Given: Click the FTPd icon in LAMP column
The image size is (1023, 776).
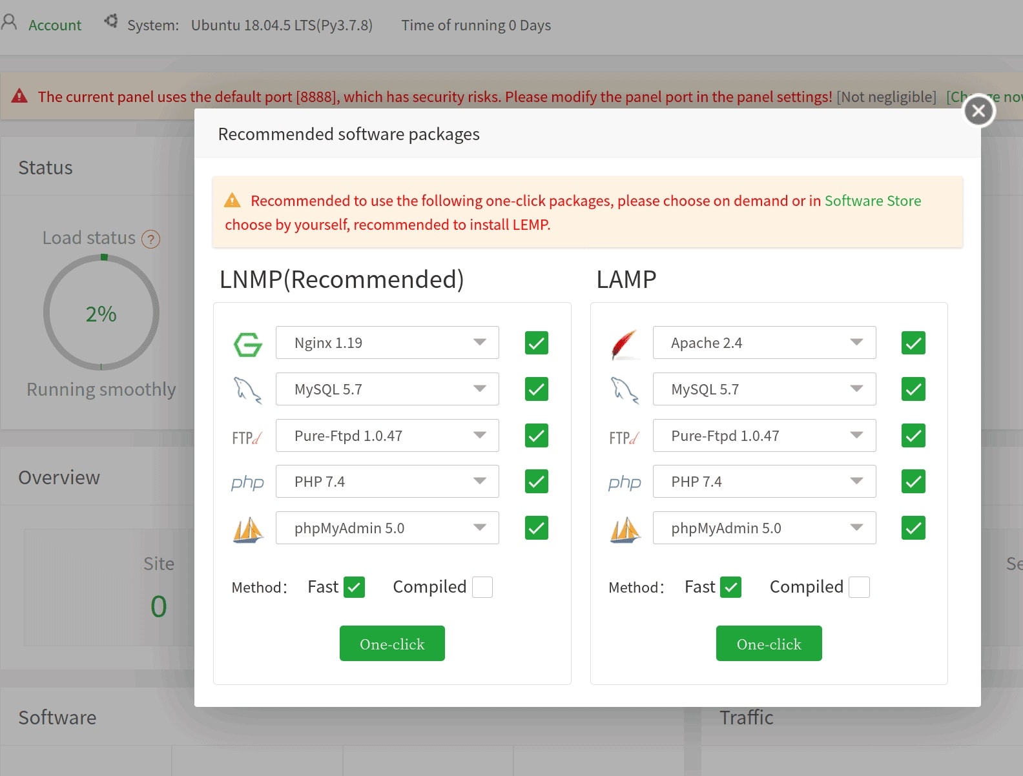Looking at the screenshot, I should coord(624,438).
